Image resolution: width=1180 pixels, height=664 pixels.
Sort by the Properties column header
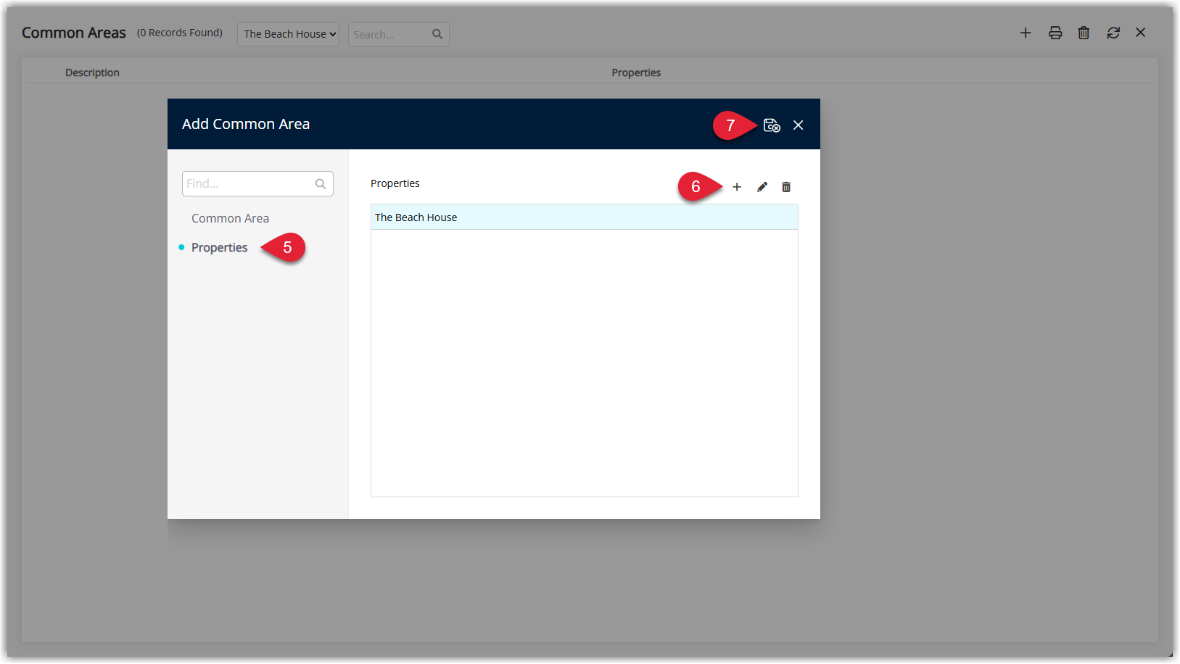636,72
